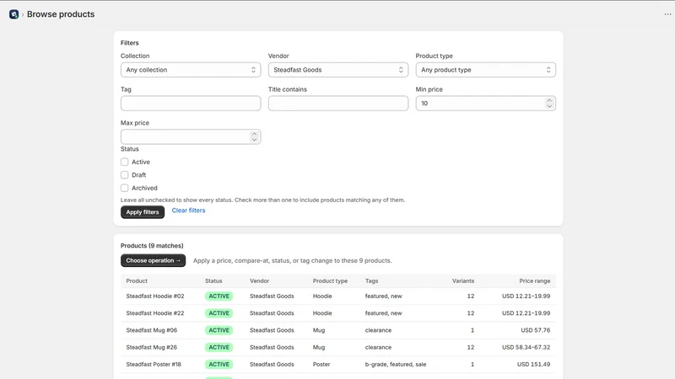Click the tags b-grade, featured, sale

click(396, 365)
